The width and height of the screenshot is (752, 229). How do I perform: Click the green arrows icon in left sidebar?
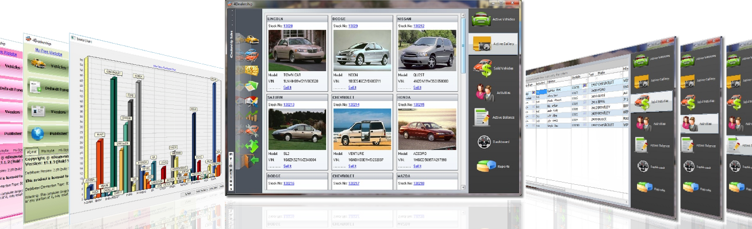point(251,145)
